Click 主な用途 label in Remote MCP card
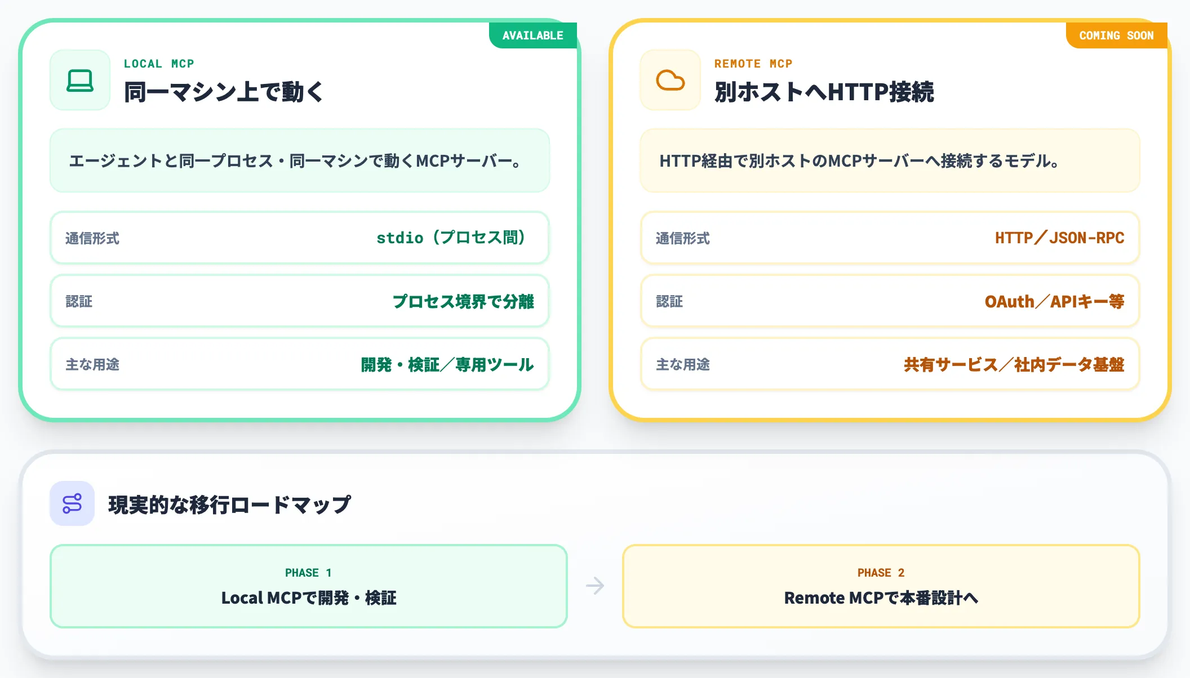 [683, 364]
